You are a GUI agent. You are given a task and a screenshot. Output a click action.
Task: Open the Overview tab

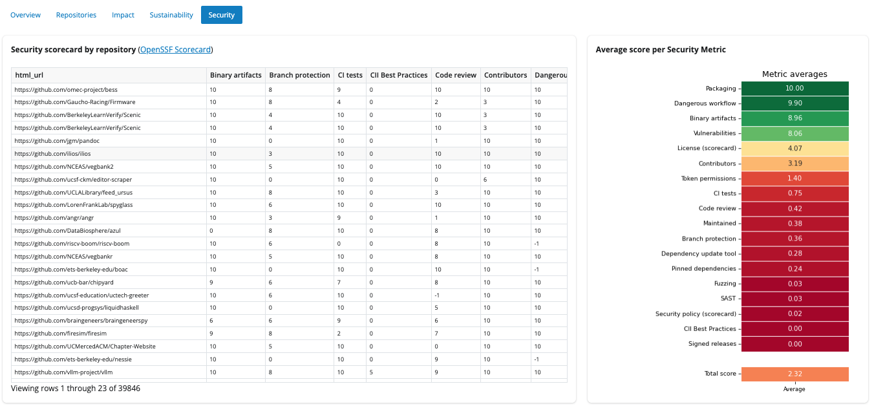[25, 15]
